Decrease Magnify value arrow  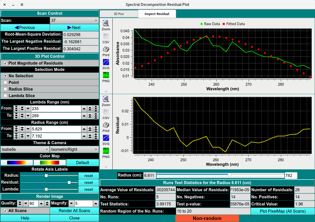click(72, 203)
